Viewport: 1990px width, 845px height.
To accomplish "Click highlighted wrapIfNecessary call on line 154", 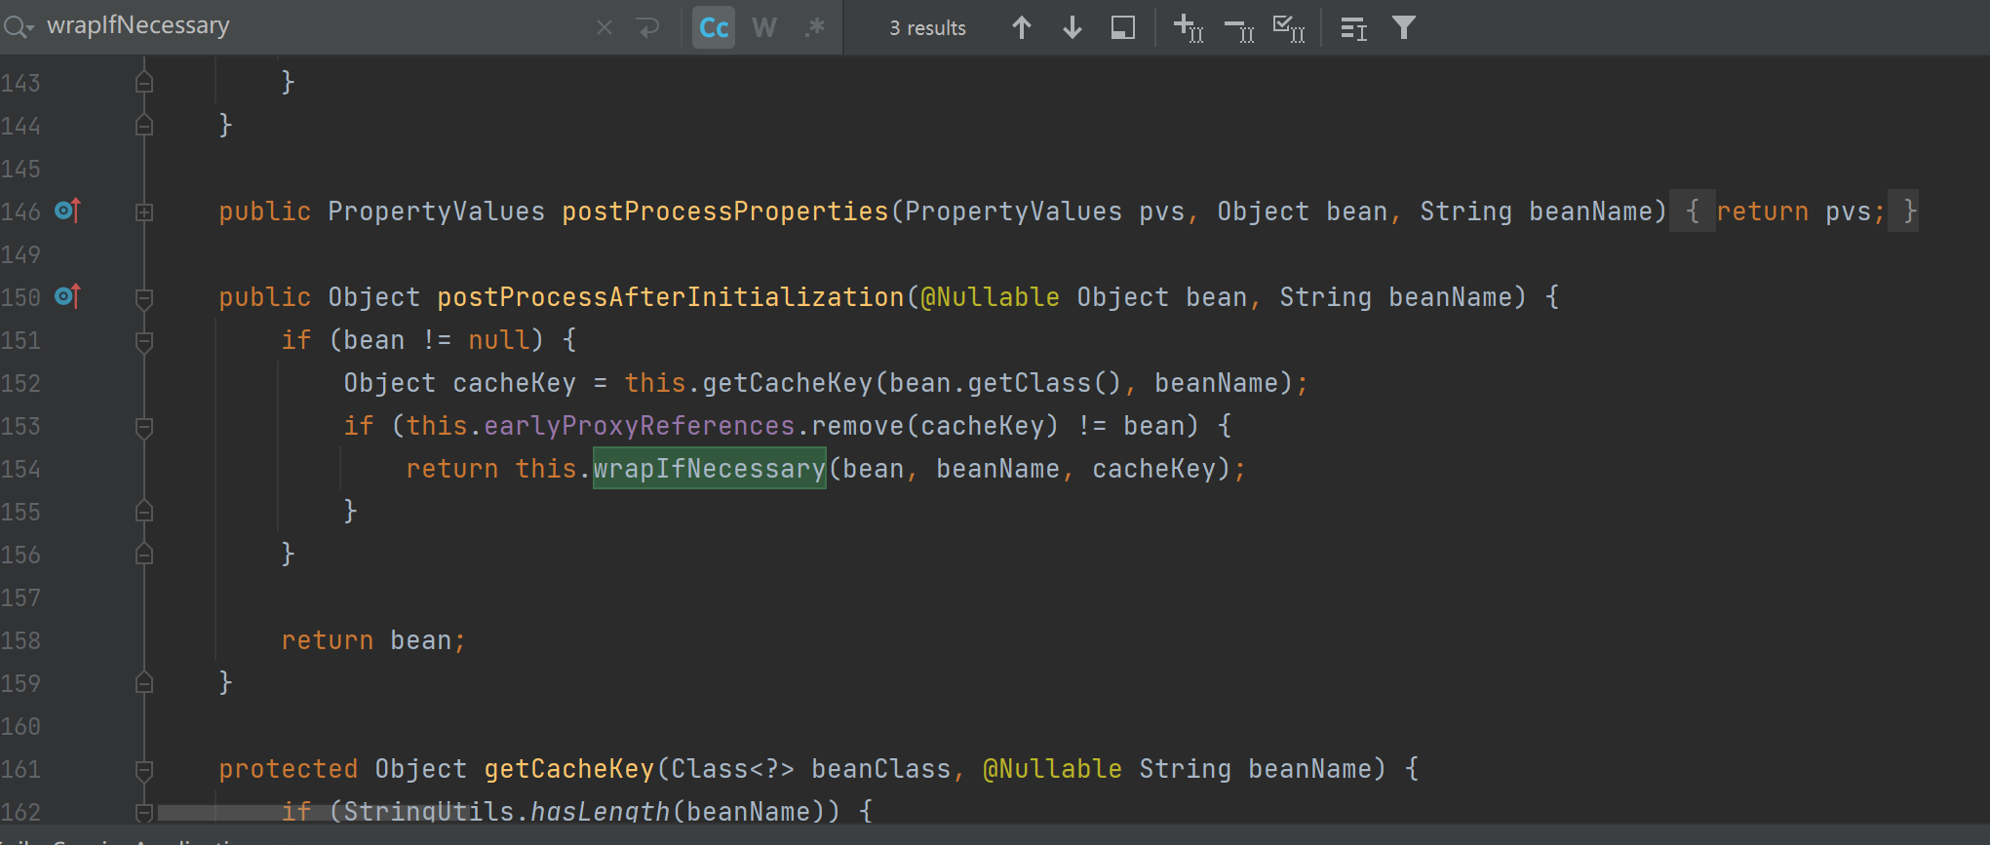I will (x=709, y=469).
